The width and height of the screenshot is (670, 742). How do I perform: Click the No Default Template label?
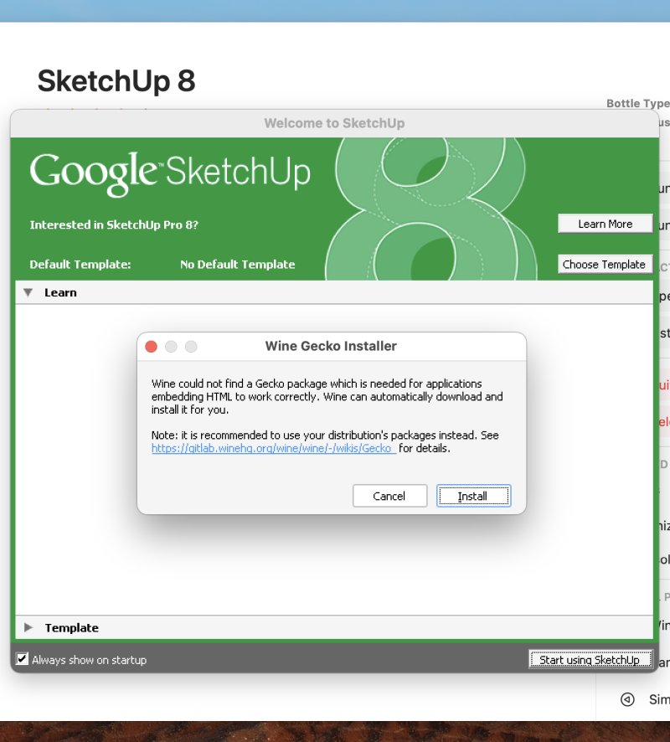(x=237, y=264)
